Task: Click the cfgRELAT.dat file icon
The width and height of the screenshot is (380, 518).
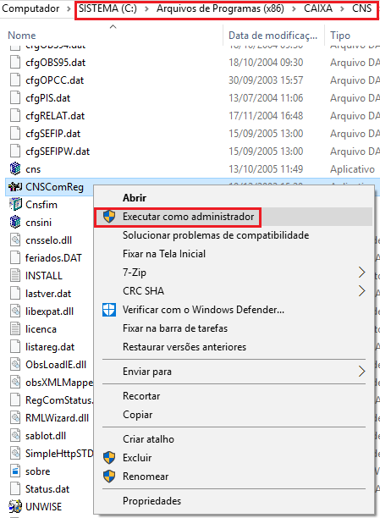Action: 15,116
